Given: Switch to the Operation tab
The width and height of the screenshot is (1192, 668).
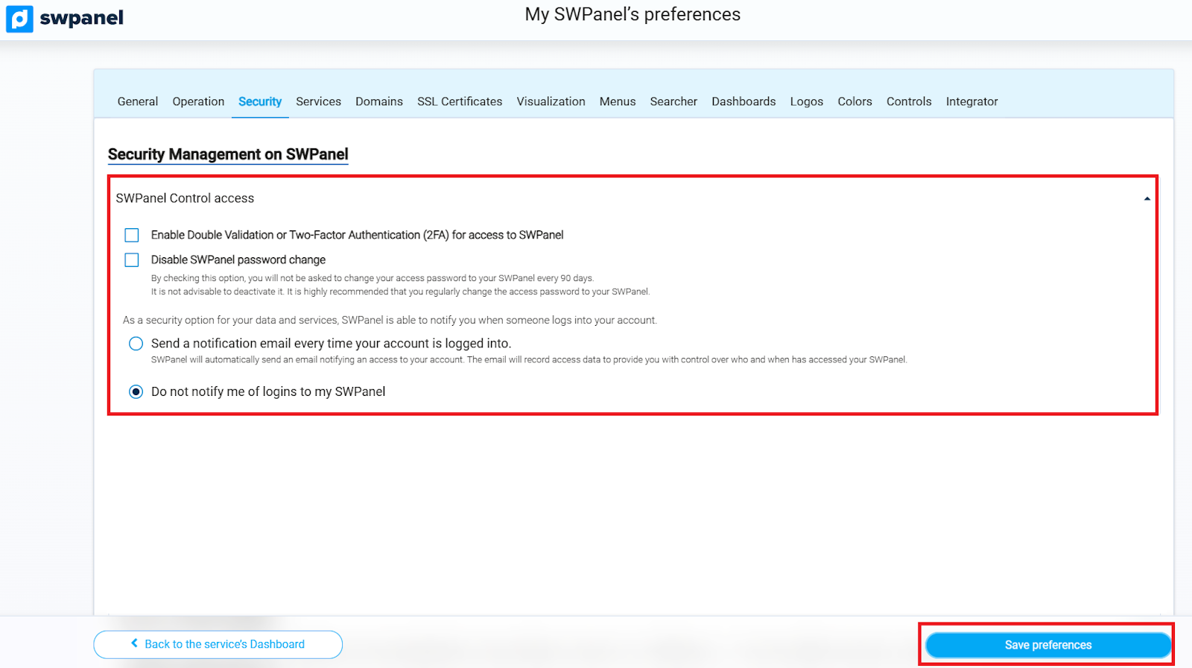Looking at the screenshot, I should tap(198, 101).
